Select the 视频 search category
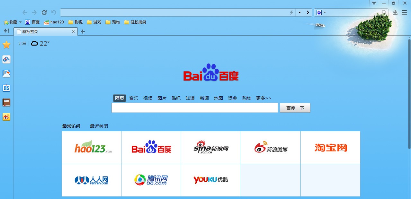Screen dimensions: 411x199 pos(148,98)
